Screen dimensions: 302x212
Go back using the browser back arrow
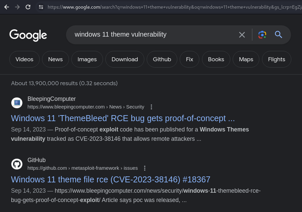click(7, 7)
